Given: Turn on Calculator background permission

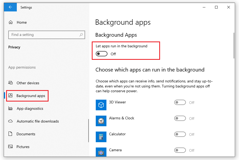Looking at the screenshot, I should [180, 134].
